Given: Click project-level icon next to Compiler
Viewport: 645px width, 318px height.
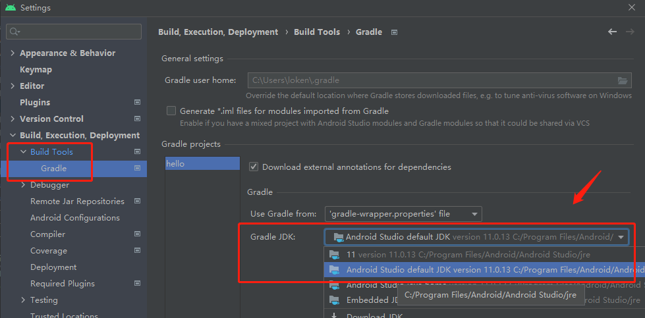Looking at the screenshot, I should [x=137, y=234].
